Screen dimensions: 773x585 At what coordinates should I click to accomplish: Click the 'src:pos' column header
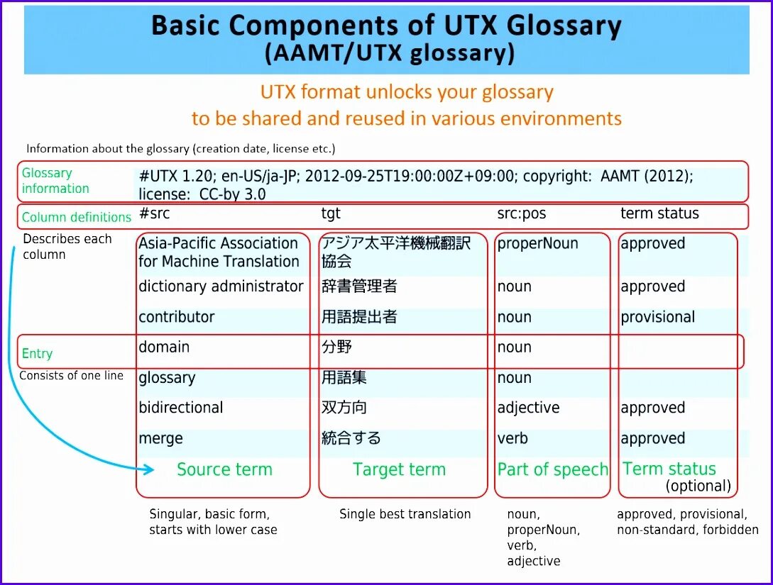pyautogui.click(x=522, y=213)
